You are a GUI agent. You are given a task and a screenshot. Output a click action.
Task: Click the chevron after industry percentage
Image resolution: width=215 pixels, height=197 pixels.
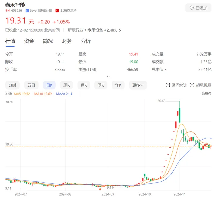point(120,30)
